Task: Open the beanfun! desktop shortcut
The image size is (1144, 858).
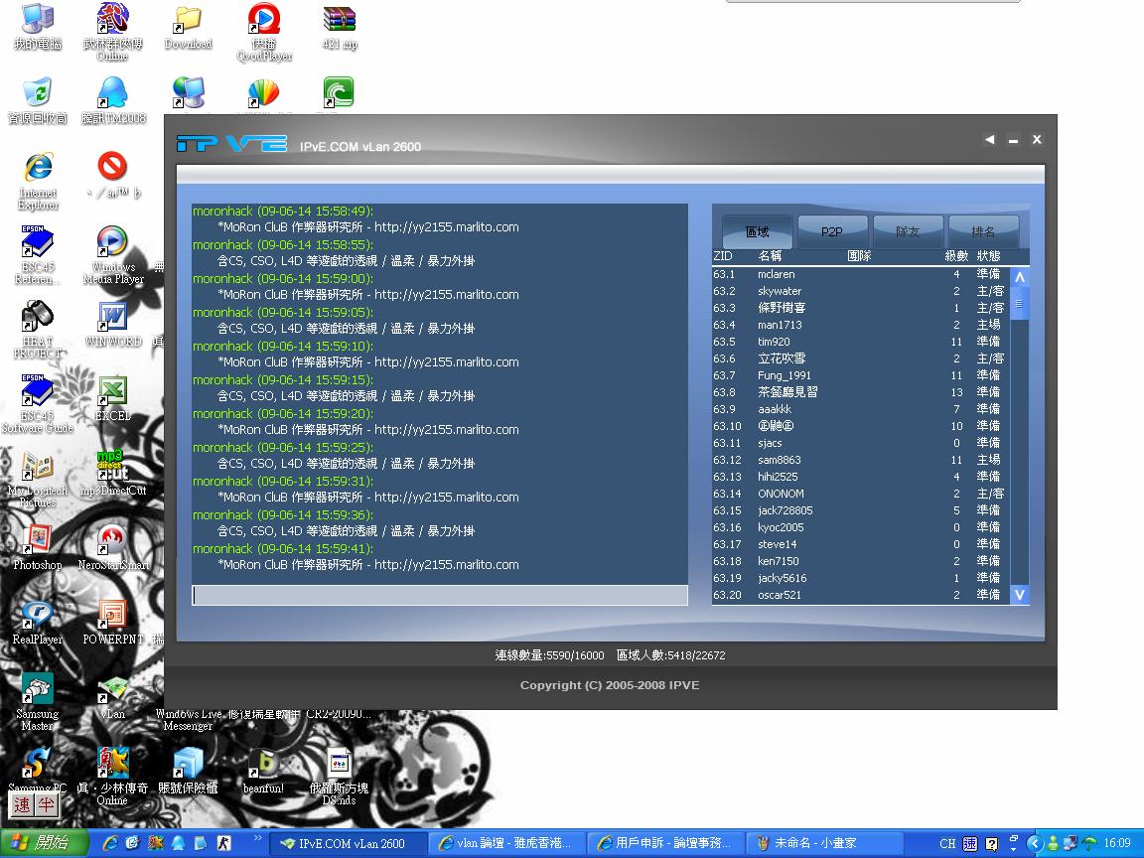Action: [x=263, y=765]
